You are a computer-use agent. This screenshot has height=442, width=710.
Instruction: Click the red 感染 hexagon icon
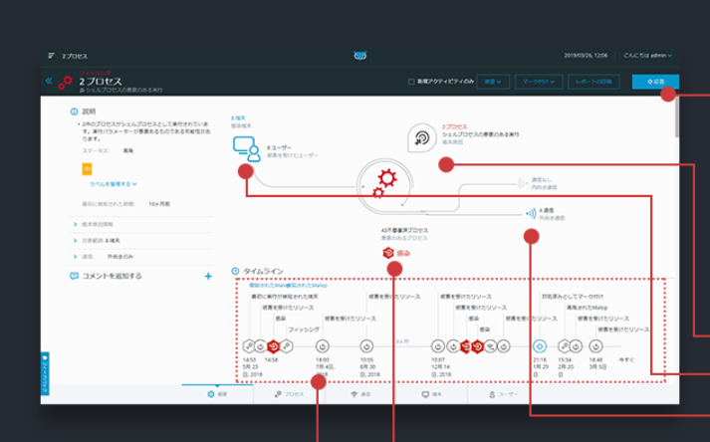click(389, 254)
